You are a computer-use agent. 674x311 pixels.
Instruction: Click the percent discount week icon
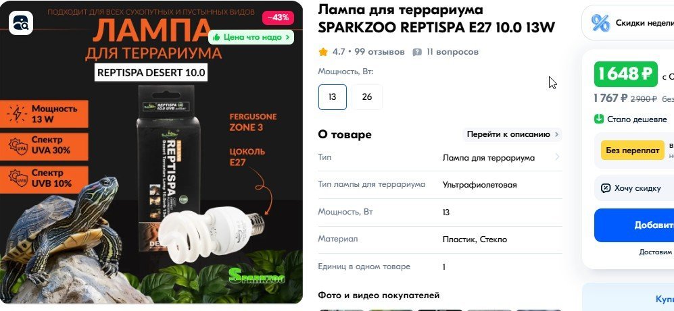pos(600,23)
